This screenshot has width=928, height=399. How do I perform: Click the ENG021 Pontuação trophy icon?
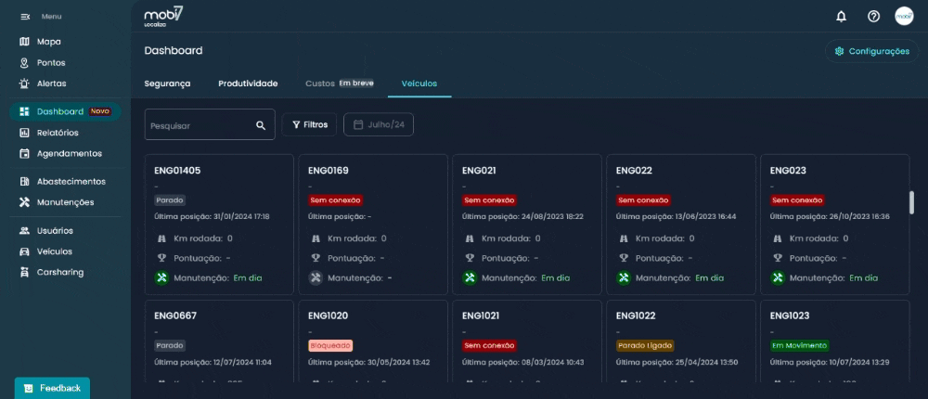click(470, 257)
